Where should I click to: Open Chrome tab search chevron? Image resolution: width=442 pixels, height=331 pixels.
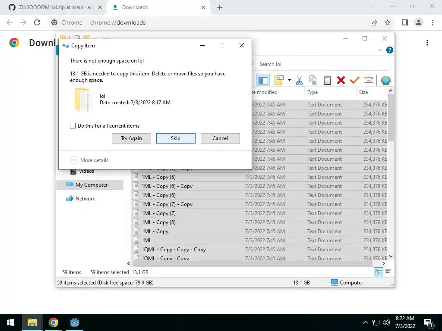pos(373,6)
